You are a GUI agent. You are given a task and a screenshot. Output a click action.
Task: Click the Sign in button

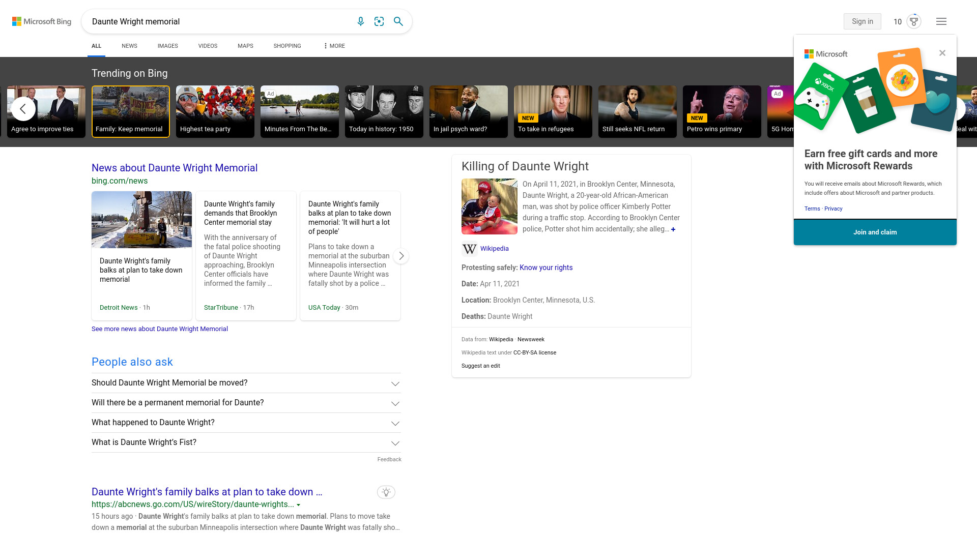[862, 21]
